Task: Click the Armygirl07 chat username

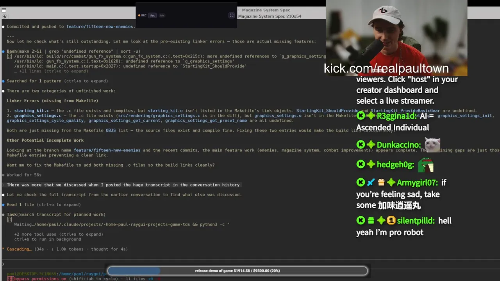Action: (x=417, y=183)
